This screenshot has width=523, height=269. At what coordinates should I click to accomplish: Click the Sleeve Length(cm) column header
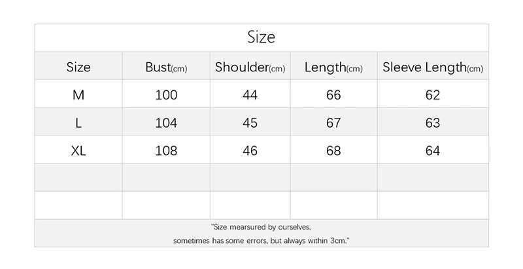point(433,67)
